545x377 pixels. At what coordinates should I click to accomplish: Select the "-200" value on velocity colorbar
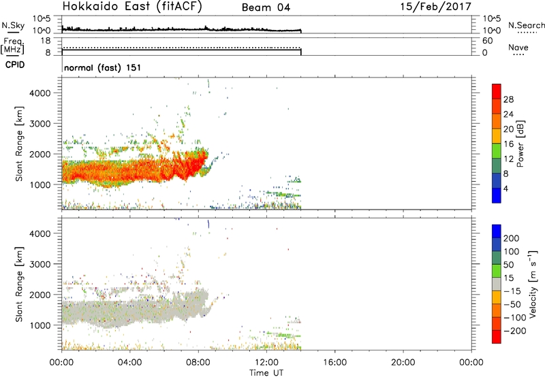[x=514, y=331]
